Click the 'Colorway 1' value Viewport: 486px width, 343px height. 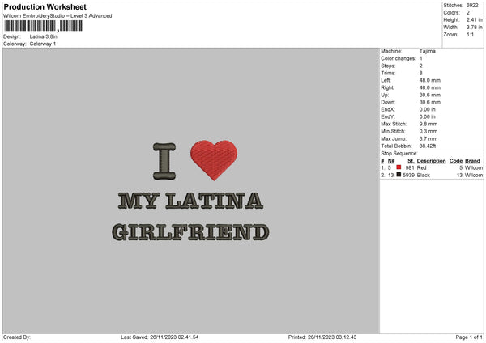tap(43, 44)
